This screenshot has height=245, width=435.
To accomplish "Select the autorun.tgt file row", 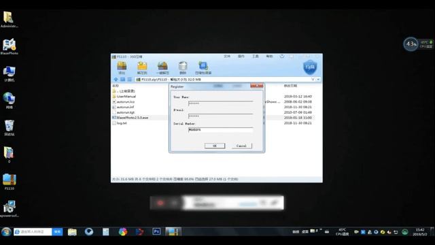I will point(124,112).
